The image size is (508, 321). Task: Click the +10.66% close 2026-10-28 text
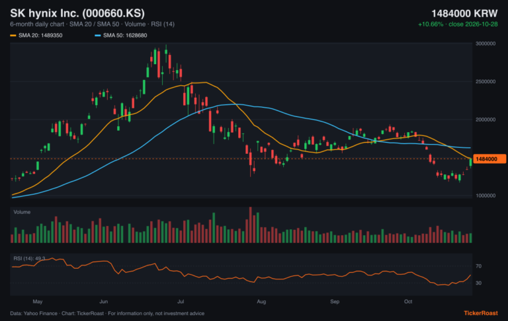458,24
